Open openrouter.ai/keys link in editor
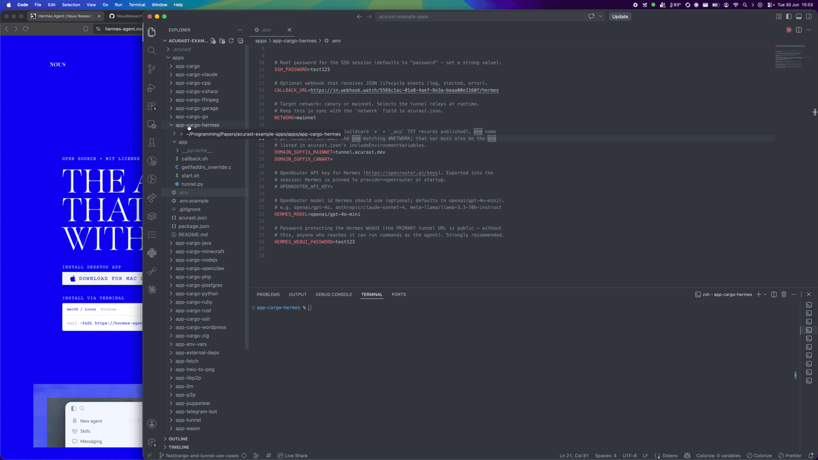818x460 pixels. (402, 173)
